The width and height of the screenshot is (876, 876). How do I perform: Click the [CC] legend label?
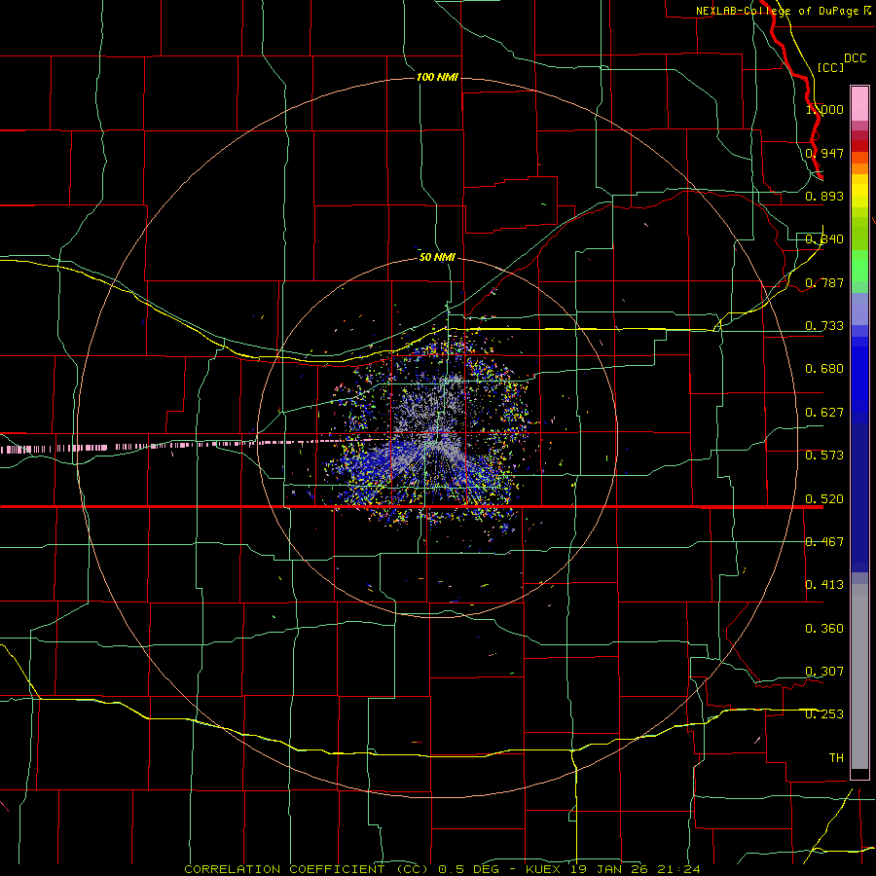point(830,67)
